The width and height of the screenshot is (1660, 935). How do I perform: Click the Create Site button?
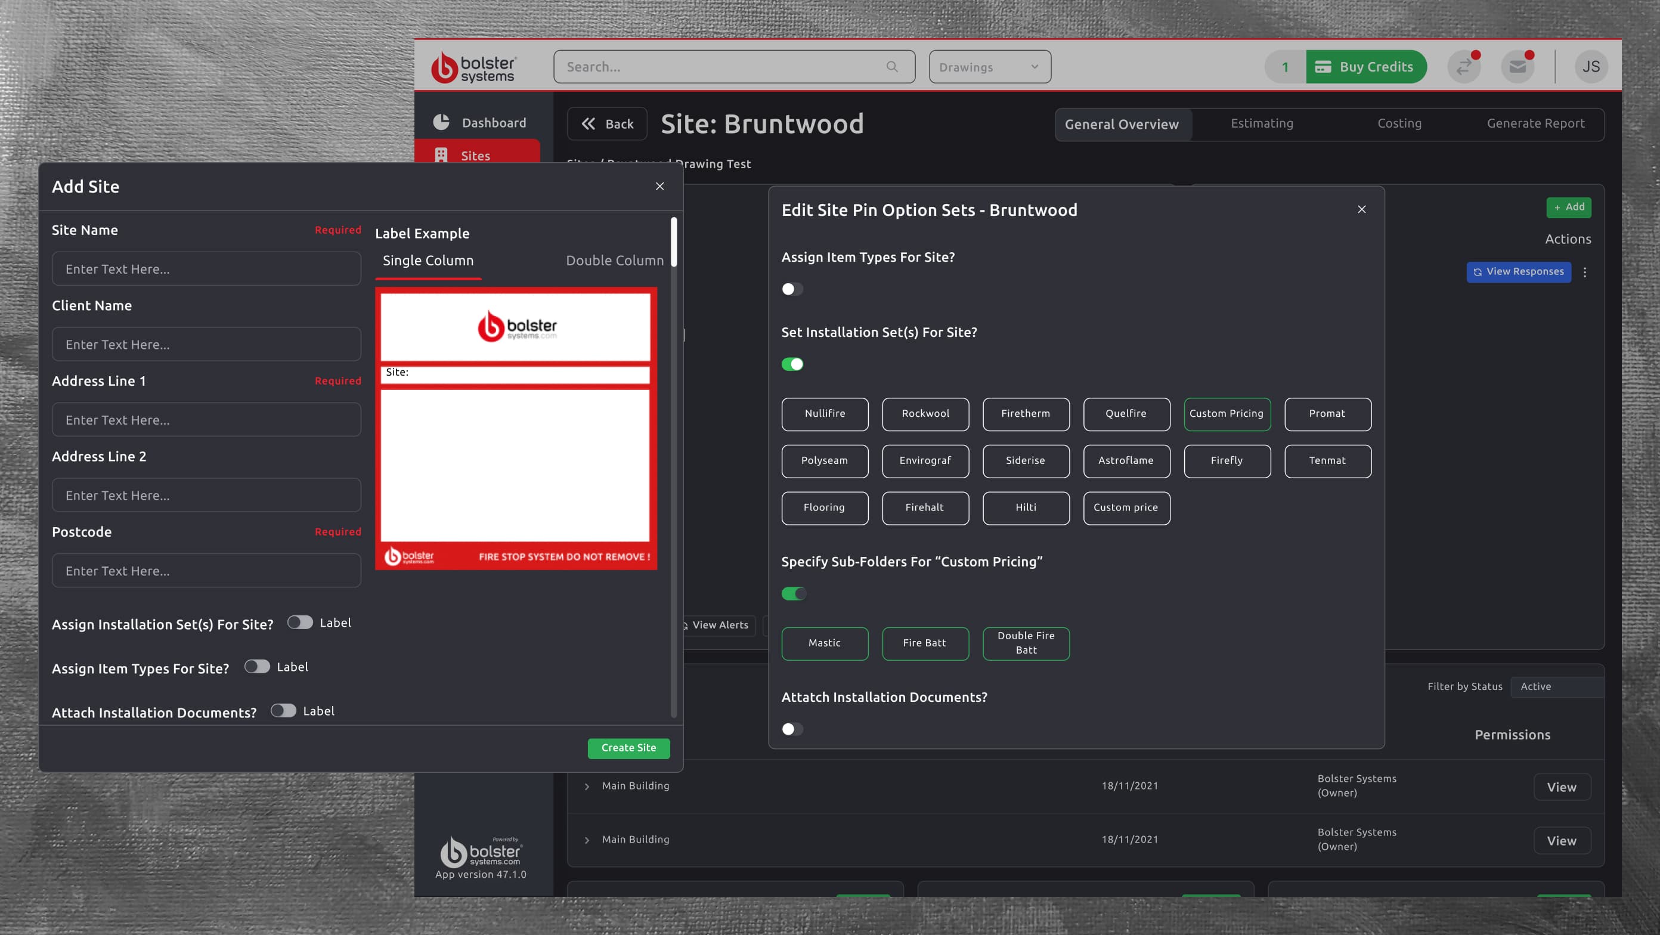tap(628, 748)
